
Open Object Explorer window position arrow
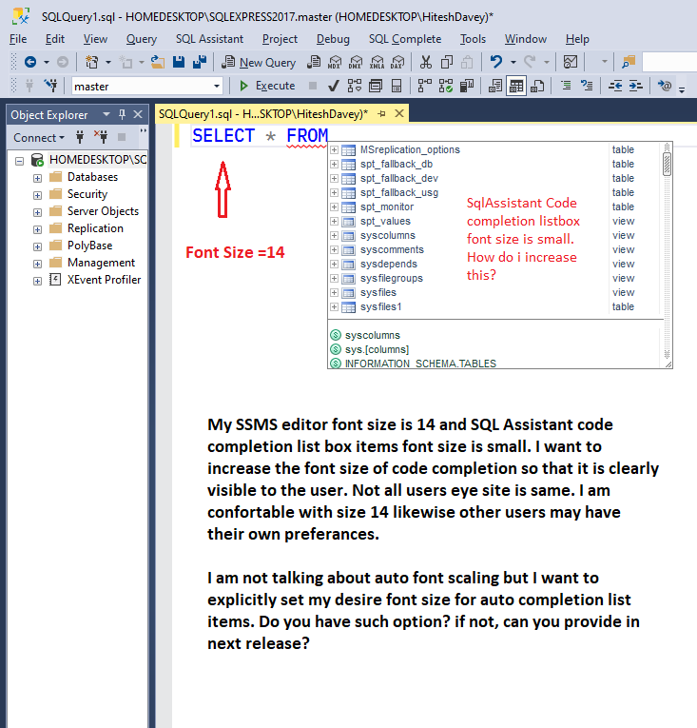coord(106,114)
